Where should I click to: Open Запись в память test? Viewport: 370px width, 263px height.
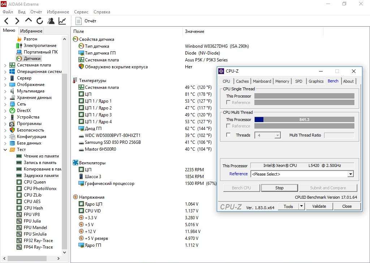pos(36,163)
